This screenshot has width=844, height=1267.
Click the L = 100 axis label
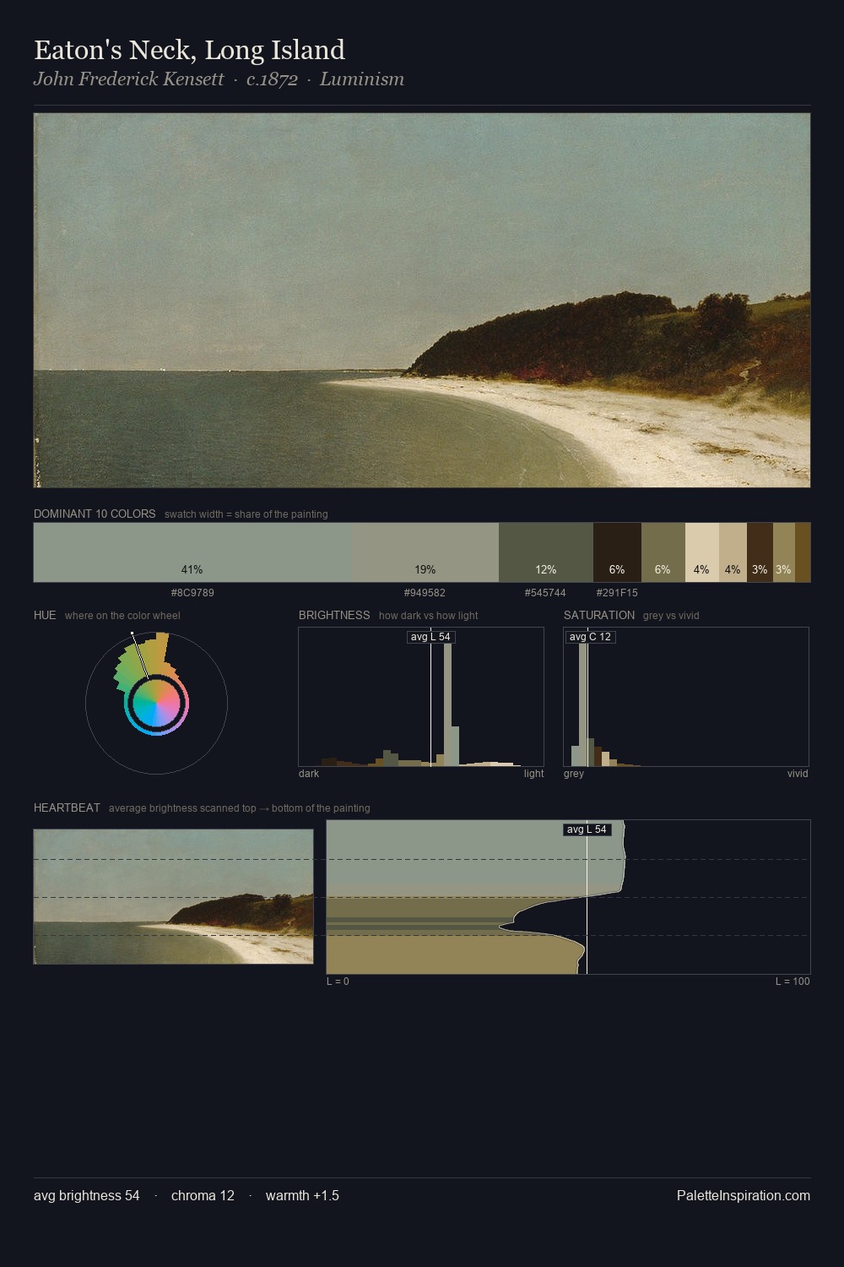[x=793, y=982]
